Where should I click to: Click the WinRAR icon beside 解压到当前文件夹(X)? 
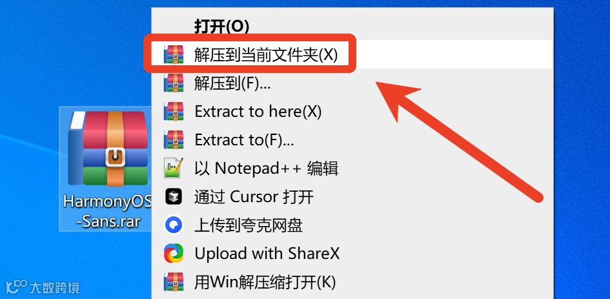pos(174,54)
